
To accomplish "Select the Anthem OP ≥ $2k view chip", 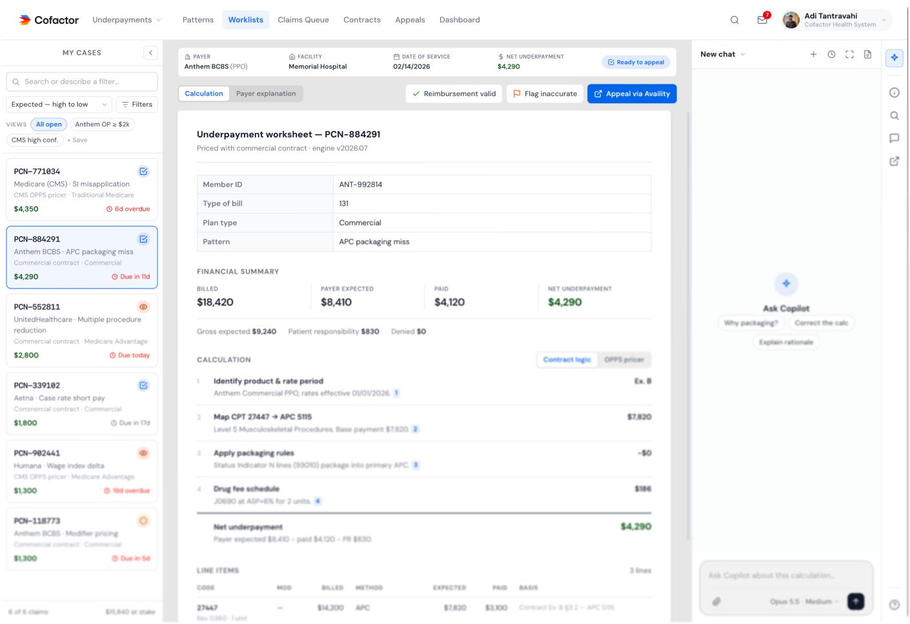I will (102, 125).
